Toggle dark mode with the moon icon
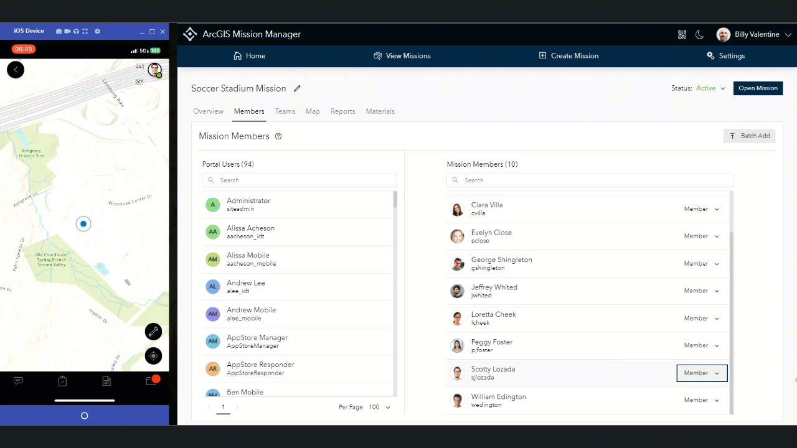 [x=699, y=35]
